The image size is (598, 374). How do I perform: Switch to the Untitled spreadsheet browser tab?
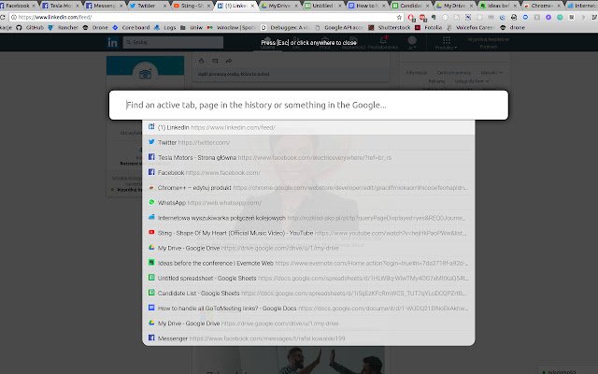pyautogui.click(x=322, y=6)
